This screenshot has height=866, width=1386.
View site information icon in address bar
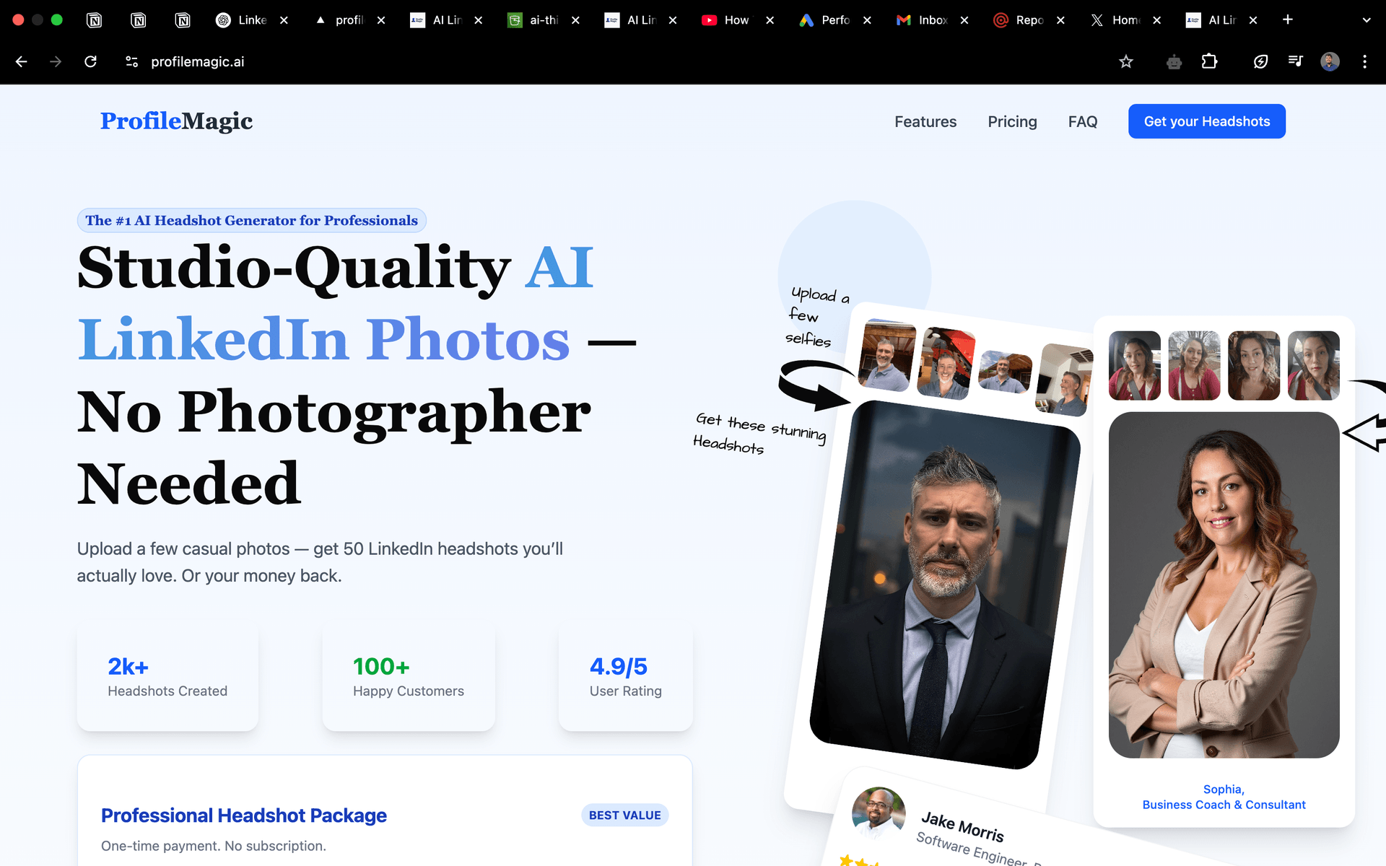(131, 62)
